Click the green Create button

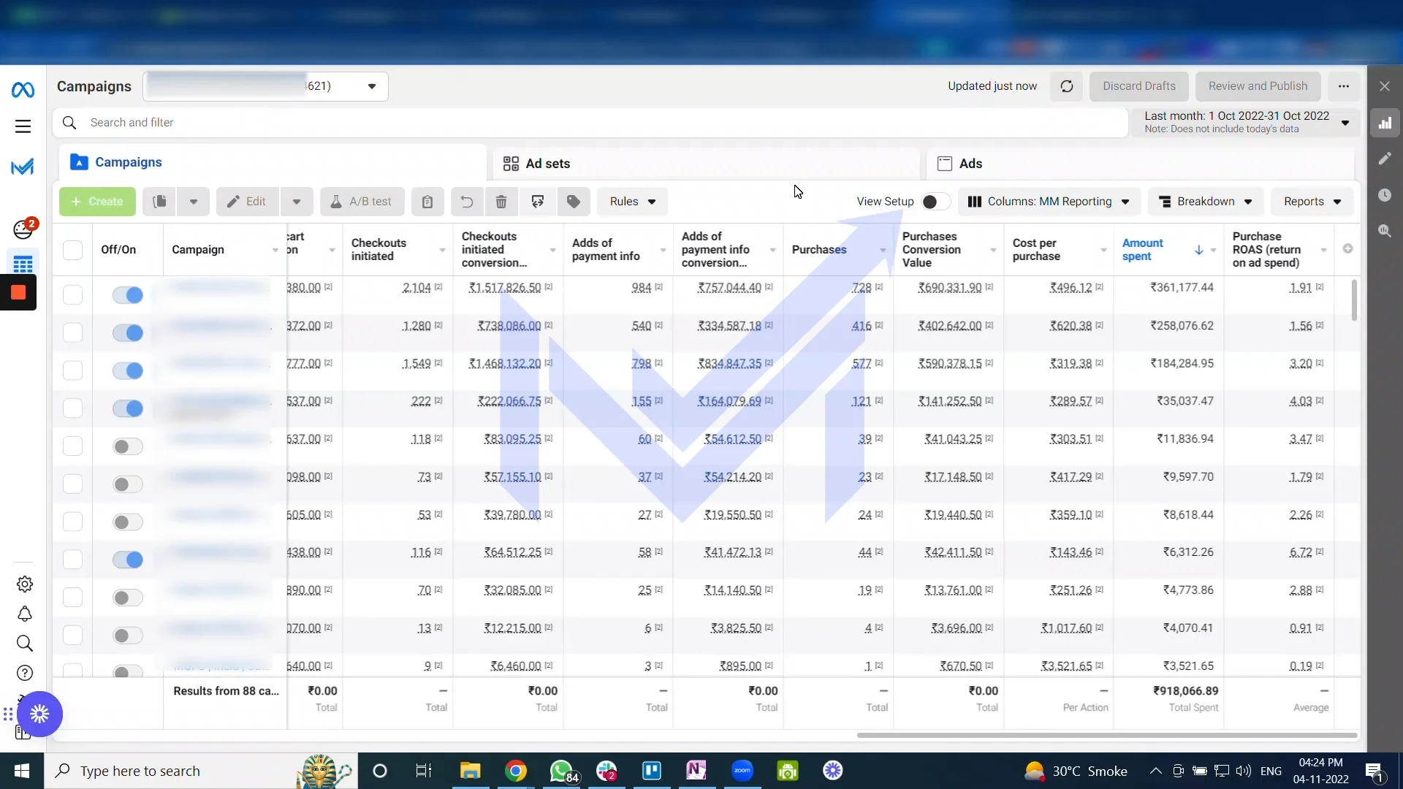[97, 202]
